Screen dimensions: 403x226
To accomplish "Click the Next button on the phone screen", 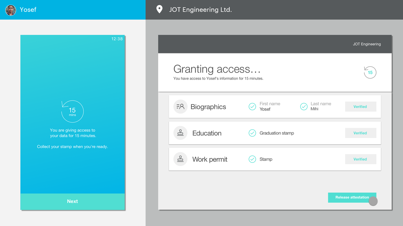I will coord(73,201).
